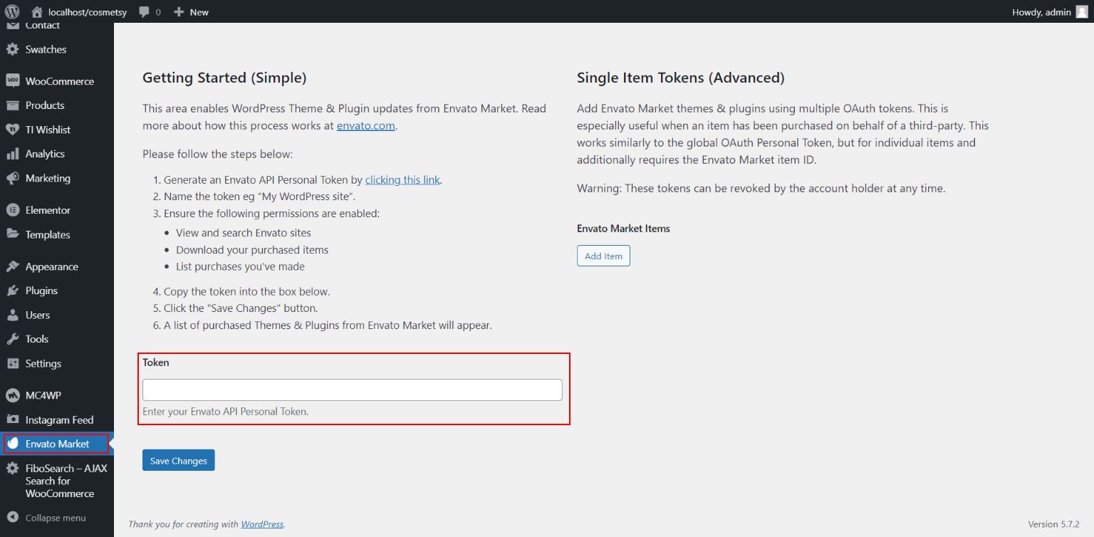Click the Marketing megaphone icon
The image size is (1094, 537).
pos(13,178)
